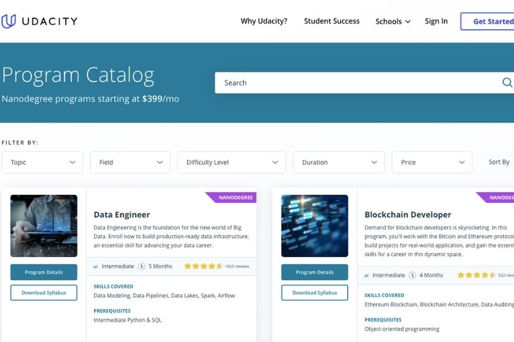Open the Sort By option

499,162
